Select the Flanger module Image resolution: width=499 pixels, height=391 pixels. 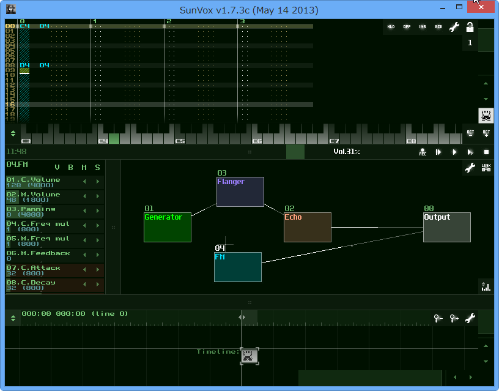[240, 192]
